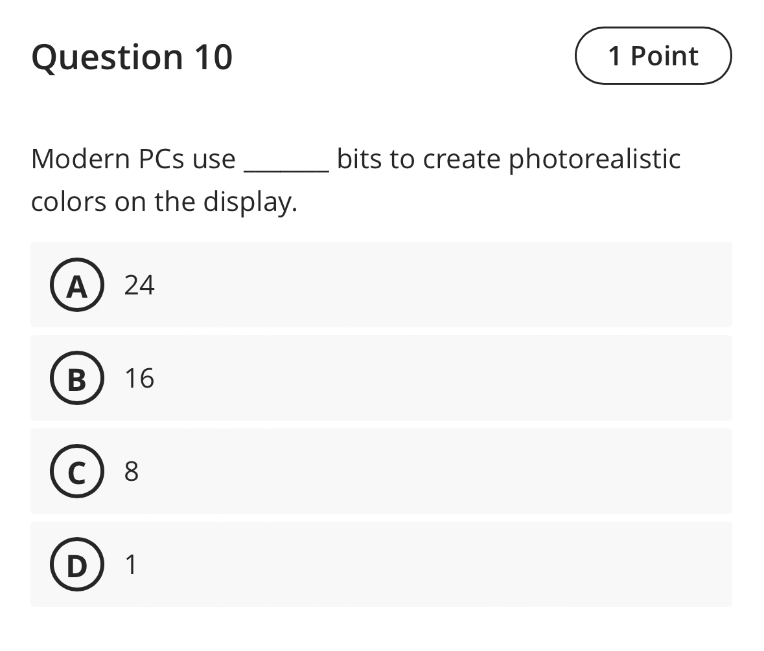The height and width of the screenshot is (651, 764).
Task: Select answer option D with value 1
Action: [381, 565]
